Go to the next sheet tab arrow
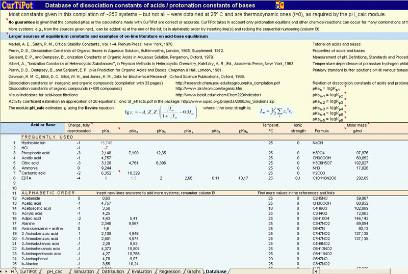The image size is (408, 274). (6, 271)
